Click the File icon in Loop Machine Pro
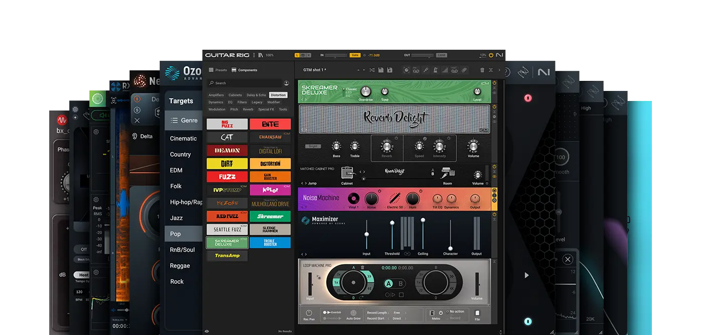The width and height of the screenshot is (708, 335). click(x=478, y=313)
